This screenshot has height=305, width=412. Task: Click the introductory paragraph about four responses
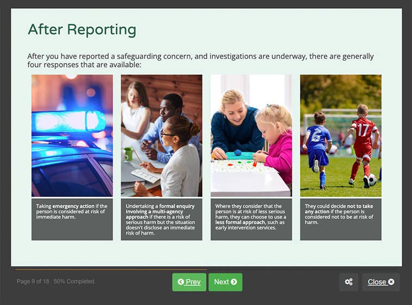[x=201, y=60]
